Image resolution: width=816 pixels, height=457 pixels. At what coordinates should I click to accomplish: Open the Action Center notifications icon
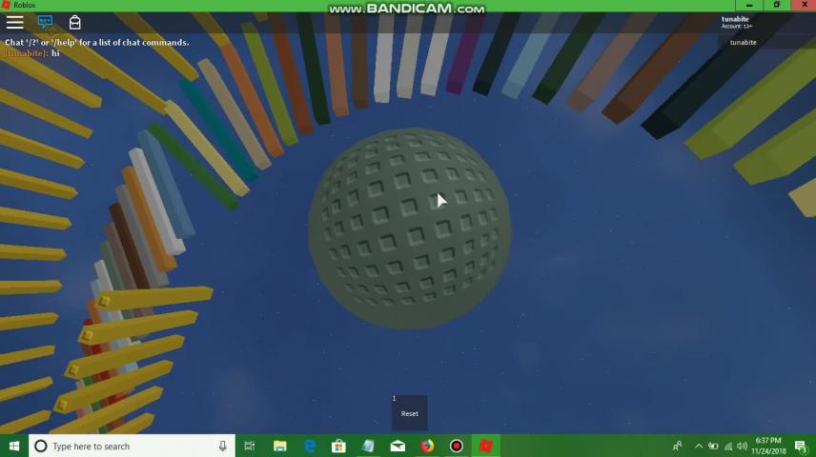[801, 447]
